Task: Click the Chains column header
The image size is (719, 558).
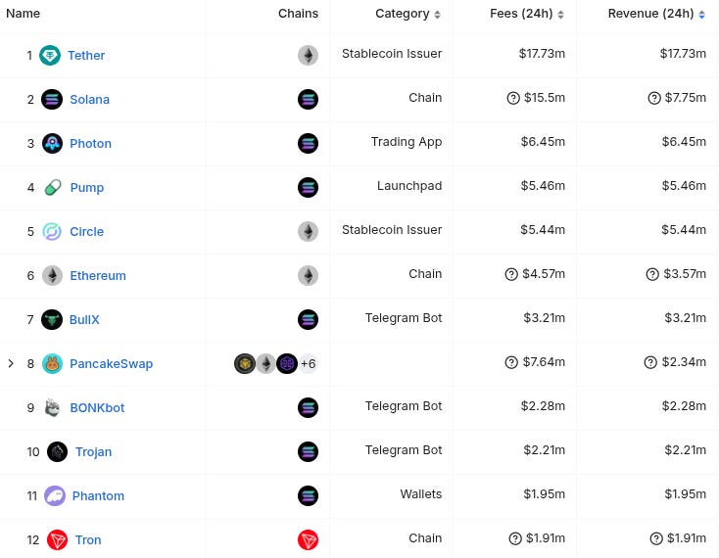Action: click(x=298, y=14)
